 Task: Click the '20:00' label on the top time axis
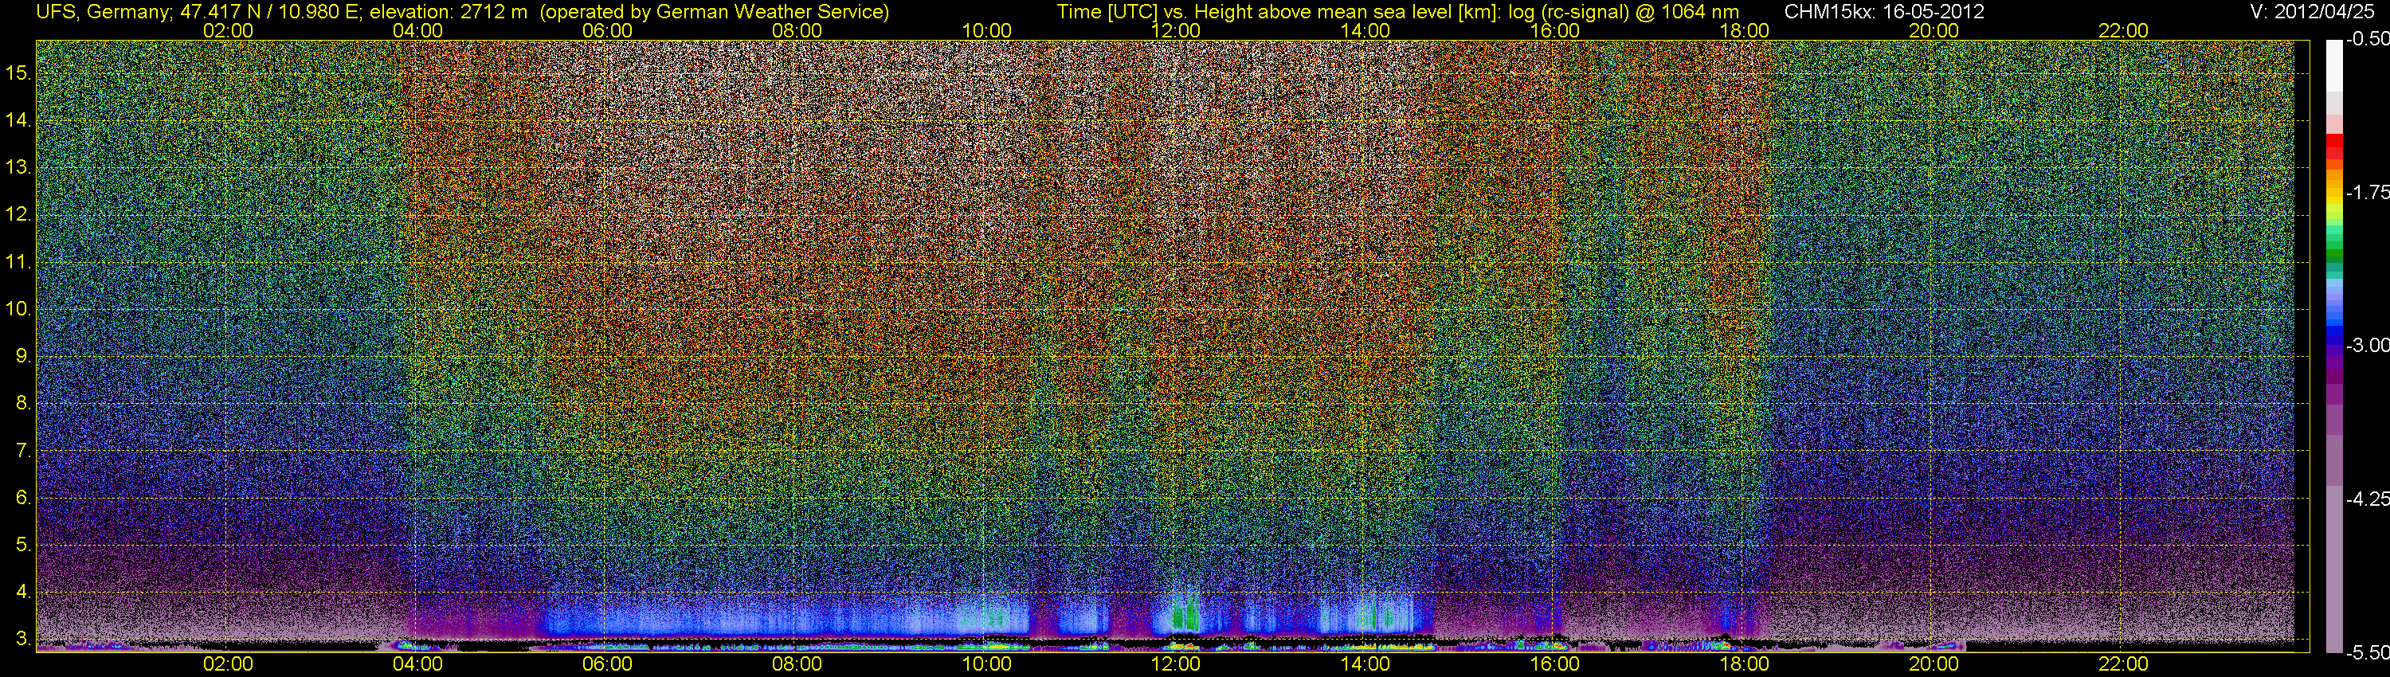click(1934, 30)
